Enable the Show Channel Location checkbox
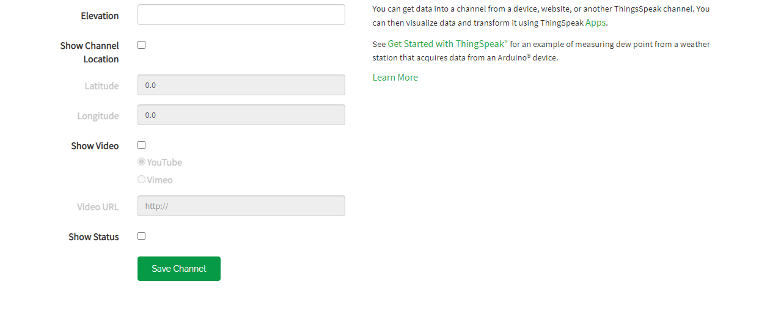 (x=142, y=45)
